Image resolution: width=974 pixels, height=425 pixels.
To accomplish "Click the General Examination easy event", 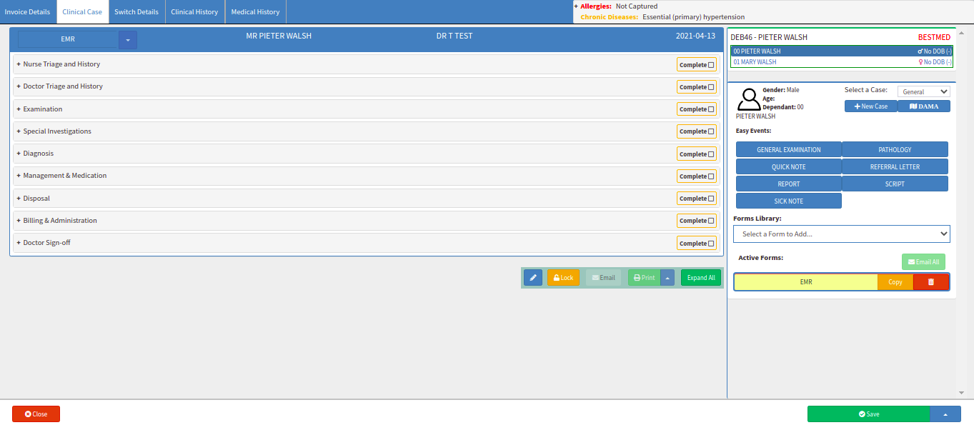I will pyautogui.click(x=789, y=150).
